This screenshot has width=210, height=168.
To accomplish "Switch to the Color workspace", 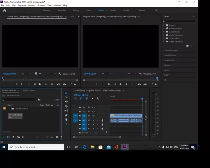I will [88, 10].
